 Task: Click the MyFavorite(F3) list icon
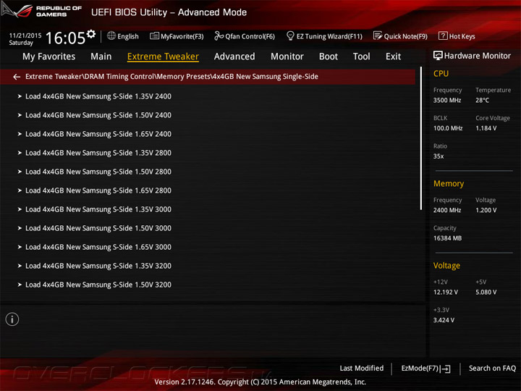pos(154,36)
